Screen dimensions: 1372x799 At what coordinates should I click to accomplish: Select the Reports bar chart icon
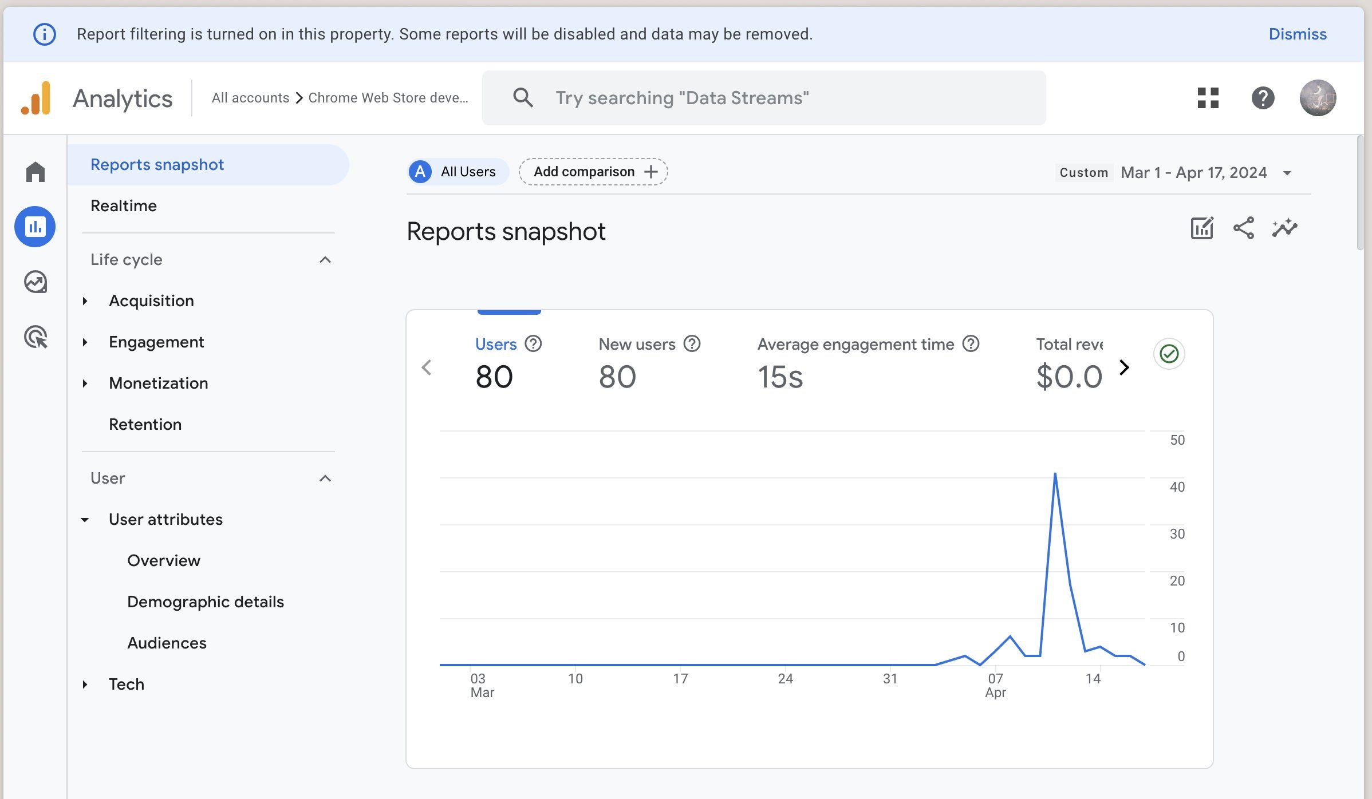(35, 227)
